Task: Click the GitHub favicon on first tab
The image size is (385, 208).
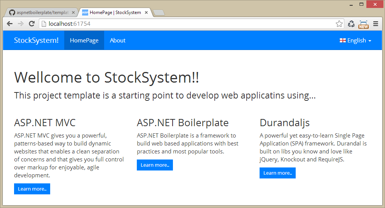Action: [12, 13]
